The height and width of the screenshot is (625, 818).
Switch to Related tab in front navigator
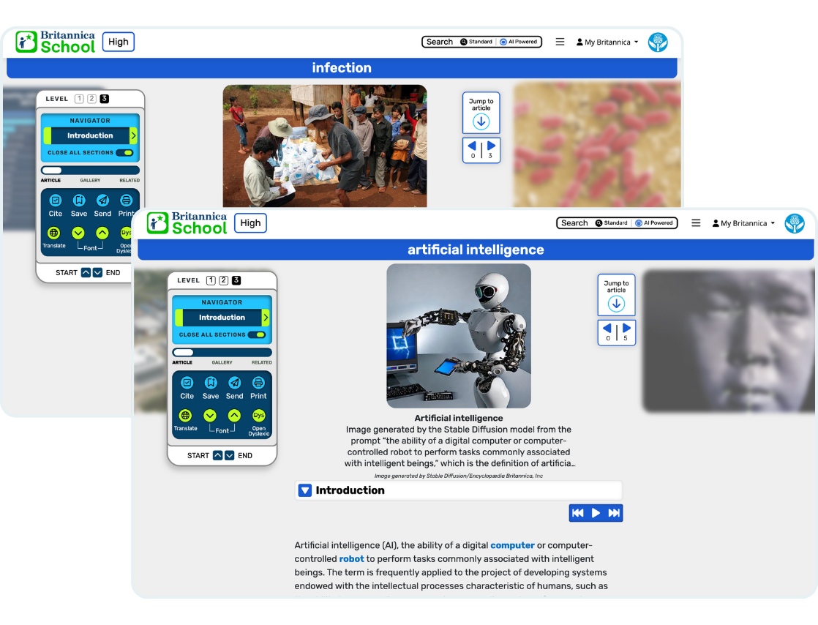261,362
